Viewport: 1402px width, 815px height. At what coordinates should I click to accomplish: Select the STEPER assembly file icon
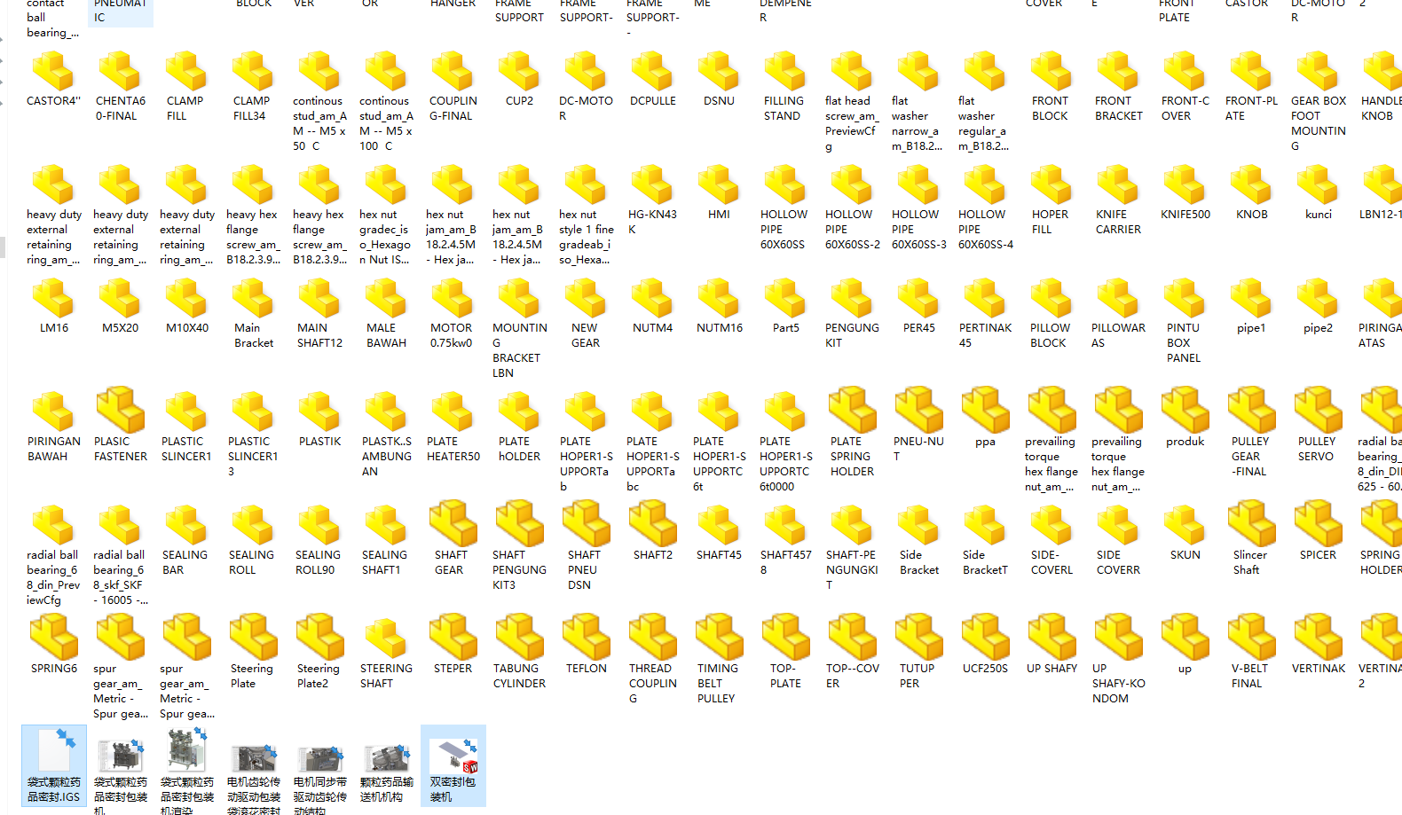[453, 637]
